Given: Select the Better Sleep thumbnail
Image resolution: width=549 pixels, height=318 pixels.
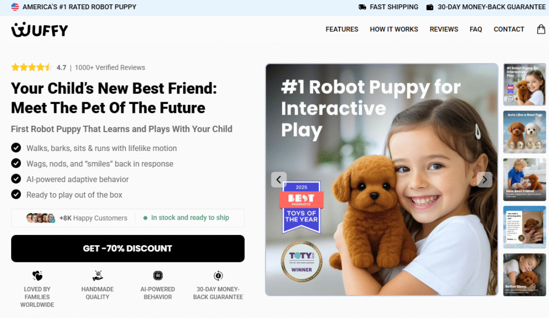Looking at the screenshot, I should click(x=524, y=275).
